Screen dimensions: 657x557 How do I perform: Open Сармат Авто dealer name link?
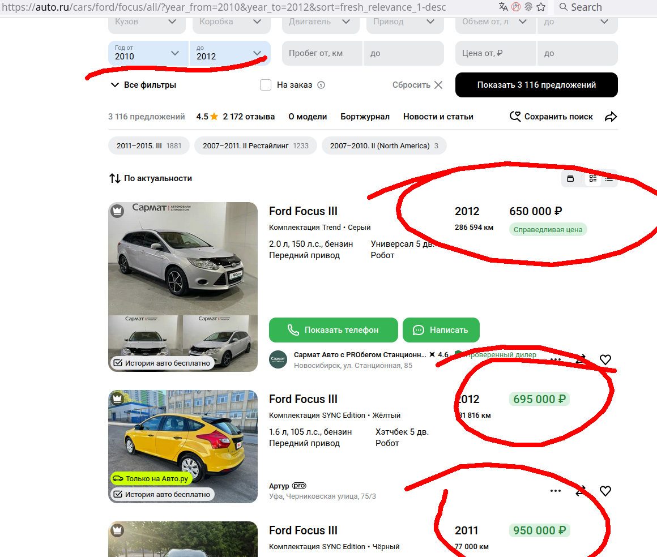coord(360,355)
